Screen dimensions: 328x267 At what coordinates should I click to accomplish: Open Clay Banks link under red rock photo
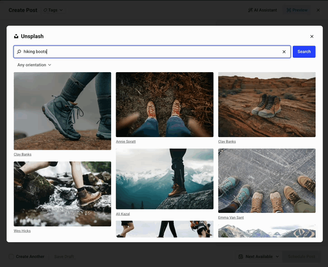227,142
